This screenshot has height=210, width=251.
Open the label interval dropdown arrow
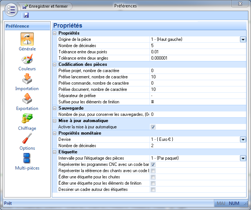pos(243,158)
